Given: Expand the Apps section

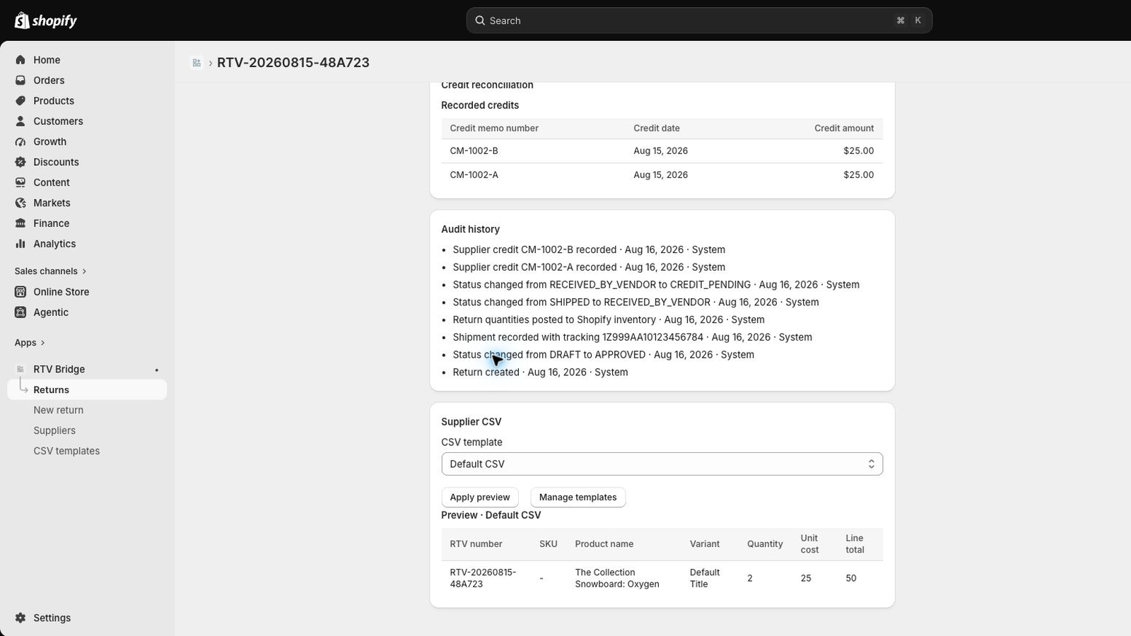Looking at the screenshot, I should click(x=30, y=343).
